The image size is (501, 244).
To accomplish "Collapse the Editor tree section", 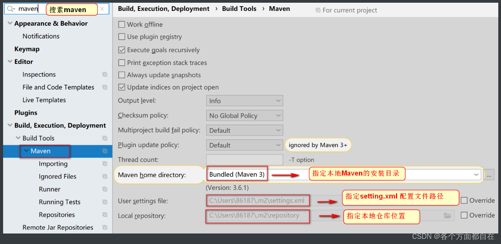I will point(10,62).
